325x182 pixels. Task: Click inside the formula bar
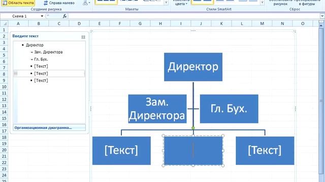point(194,16)
